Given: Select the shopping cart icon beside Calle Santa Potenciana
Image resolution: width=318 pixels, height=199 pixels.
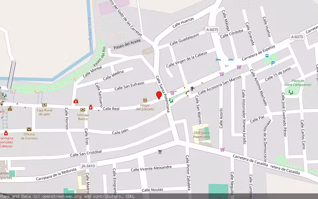Looking at the screenshot, I should tap(172, 93).
